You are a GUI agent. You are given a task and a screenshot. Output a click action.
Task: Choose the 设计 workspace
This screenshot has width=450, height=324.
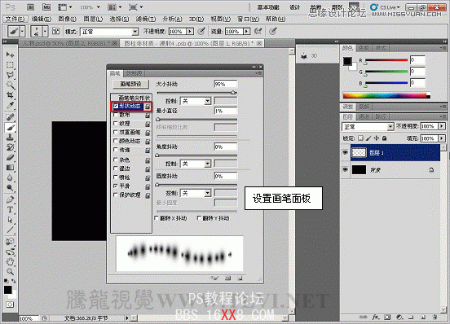[295, 7]
